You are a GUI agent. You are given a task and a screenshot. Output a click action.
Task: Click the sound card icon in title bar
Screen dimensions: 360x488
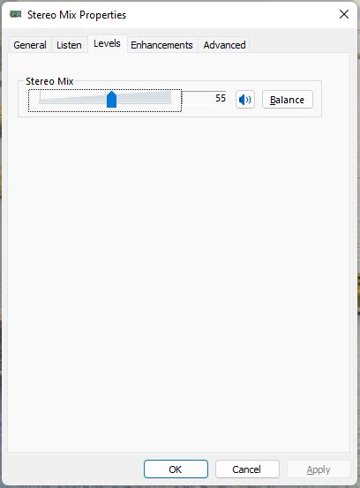pyautogui.click(x=15, y=14)
